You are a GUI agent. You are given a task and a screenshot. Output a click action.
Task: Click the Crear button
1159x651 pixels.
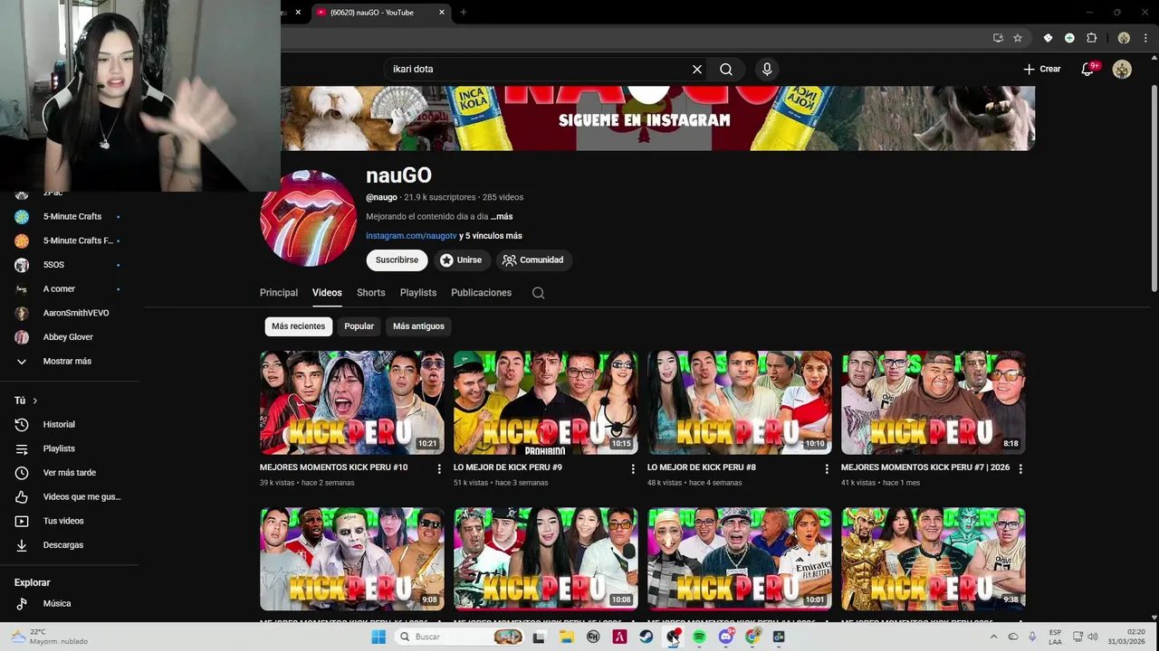tap(1042, 69)
